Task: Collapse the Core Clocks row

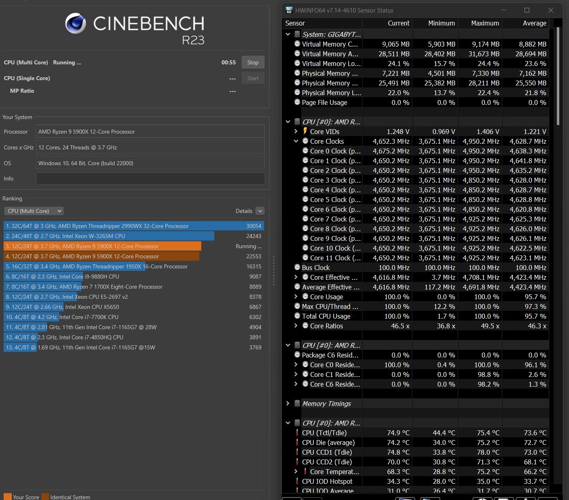Action: (x=296, y=141)
